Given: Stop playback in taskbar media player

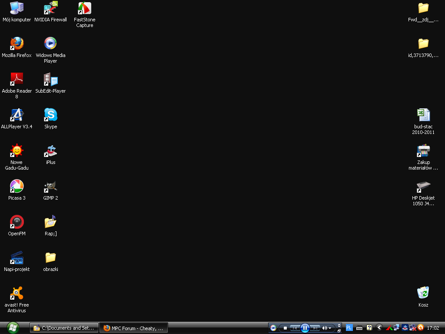Looking at the screenshot, I should click(285, 328).
